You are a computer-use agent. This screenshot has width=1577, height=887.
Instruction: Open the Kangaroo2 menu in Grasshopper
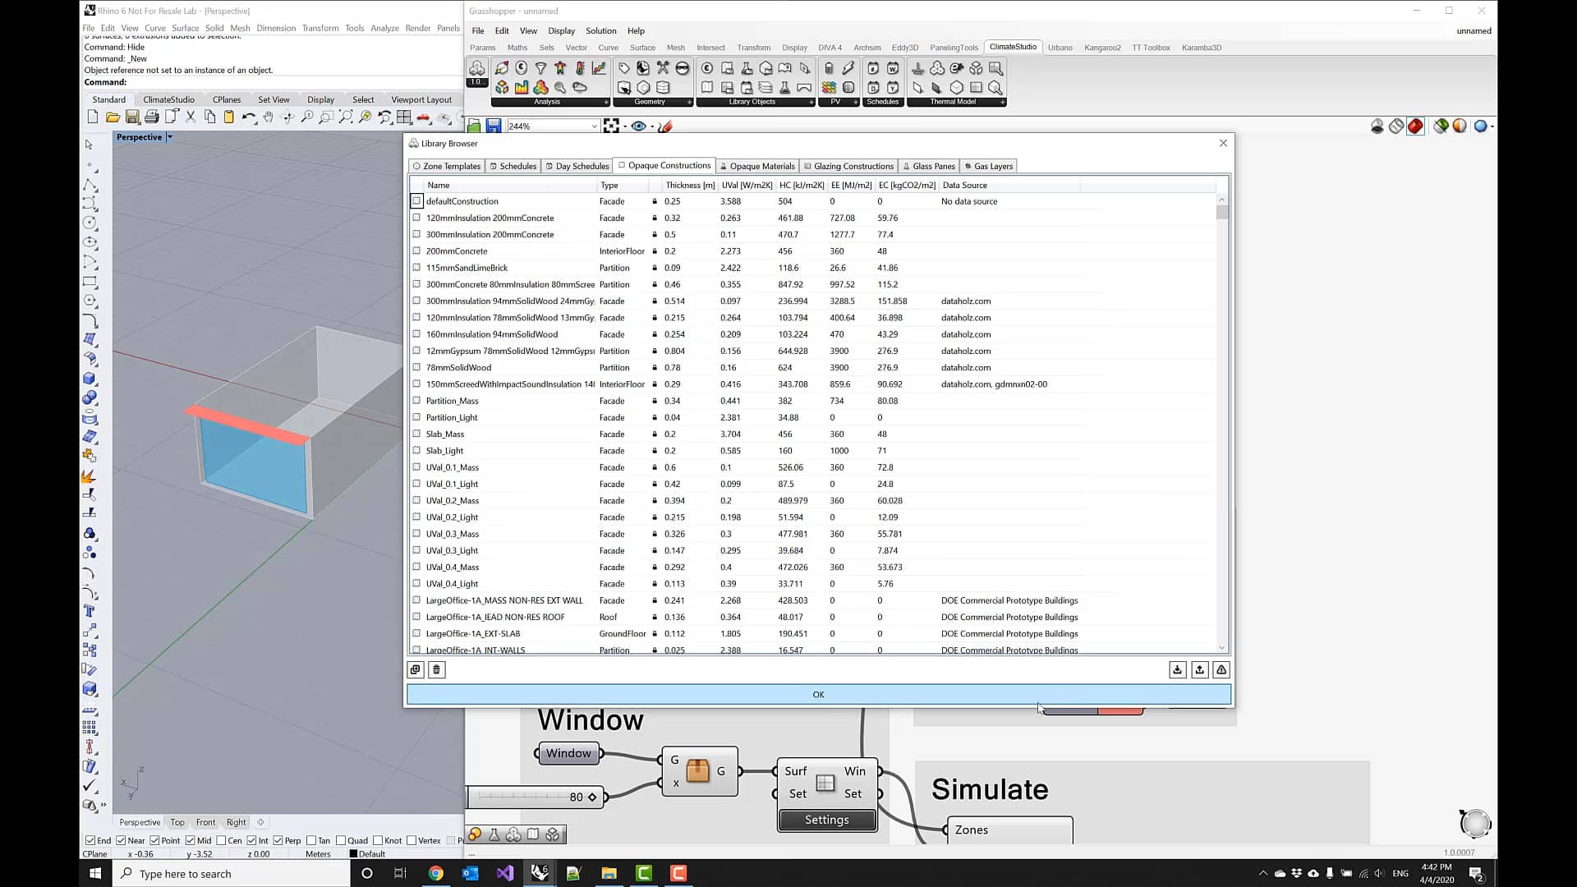click(x=1102, y=47)
